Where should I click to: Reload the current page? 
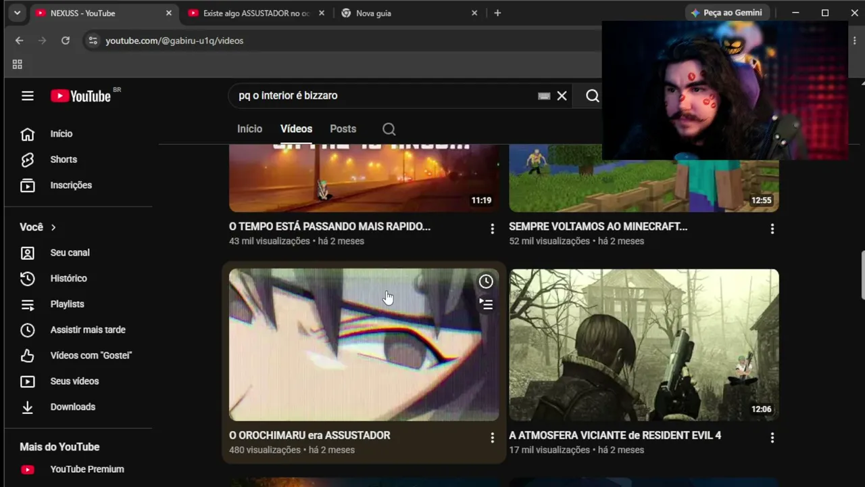pos(65,41)
